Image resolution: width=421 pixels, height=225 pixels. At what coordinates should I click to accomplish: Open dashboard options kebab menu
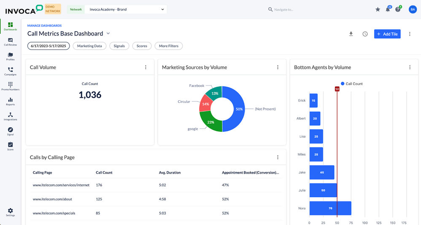410,34
